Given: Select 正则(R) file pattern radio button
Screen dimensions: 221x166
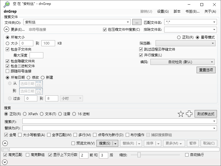Looking at the screenshot, I should 179,37.
